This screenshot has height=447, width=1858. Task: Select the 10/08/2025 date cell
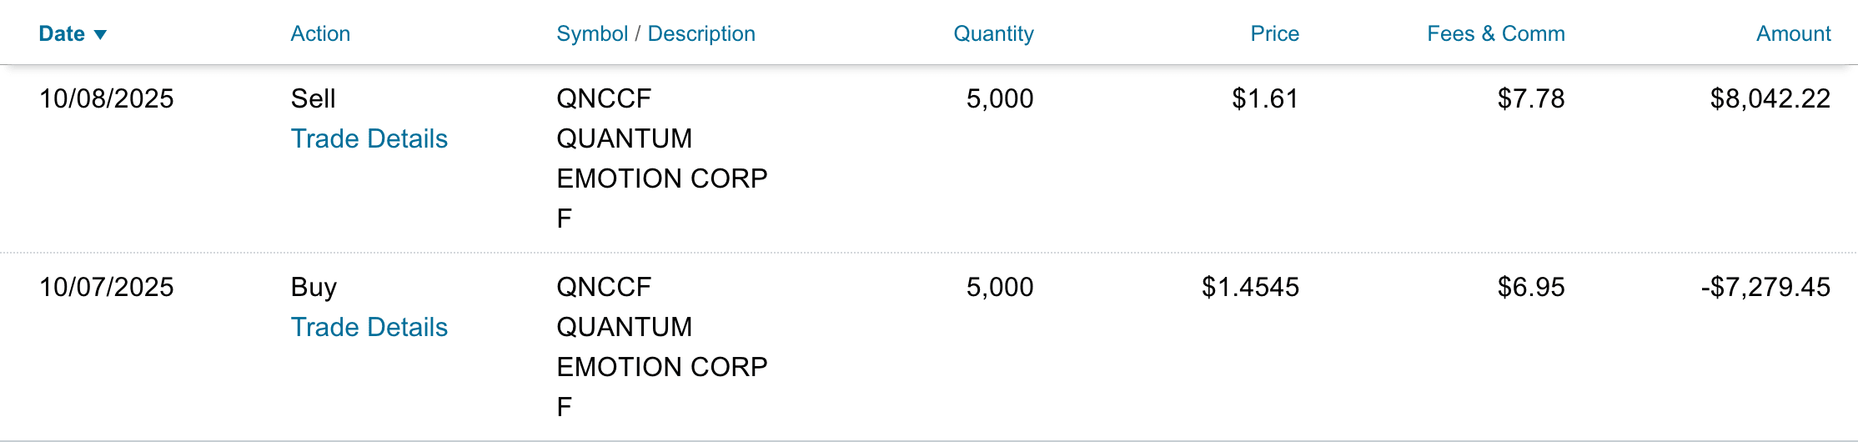107,98
